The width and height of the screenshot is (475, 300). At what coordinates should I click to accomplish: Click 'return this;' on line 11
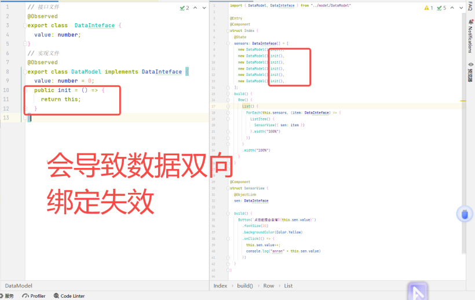pos(61,99)
